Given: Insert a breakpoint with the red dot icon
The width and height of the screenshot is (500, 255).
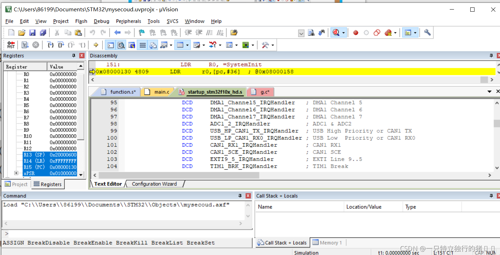Looking at the screenshot, I should (x=356, y=33).
